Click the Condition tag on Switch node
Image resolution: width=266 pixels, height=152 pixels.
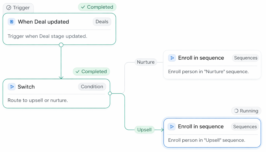tap(92, 87)
